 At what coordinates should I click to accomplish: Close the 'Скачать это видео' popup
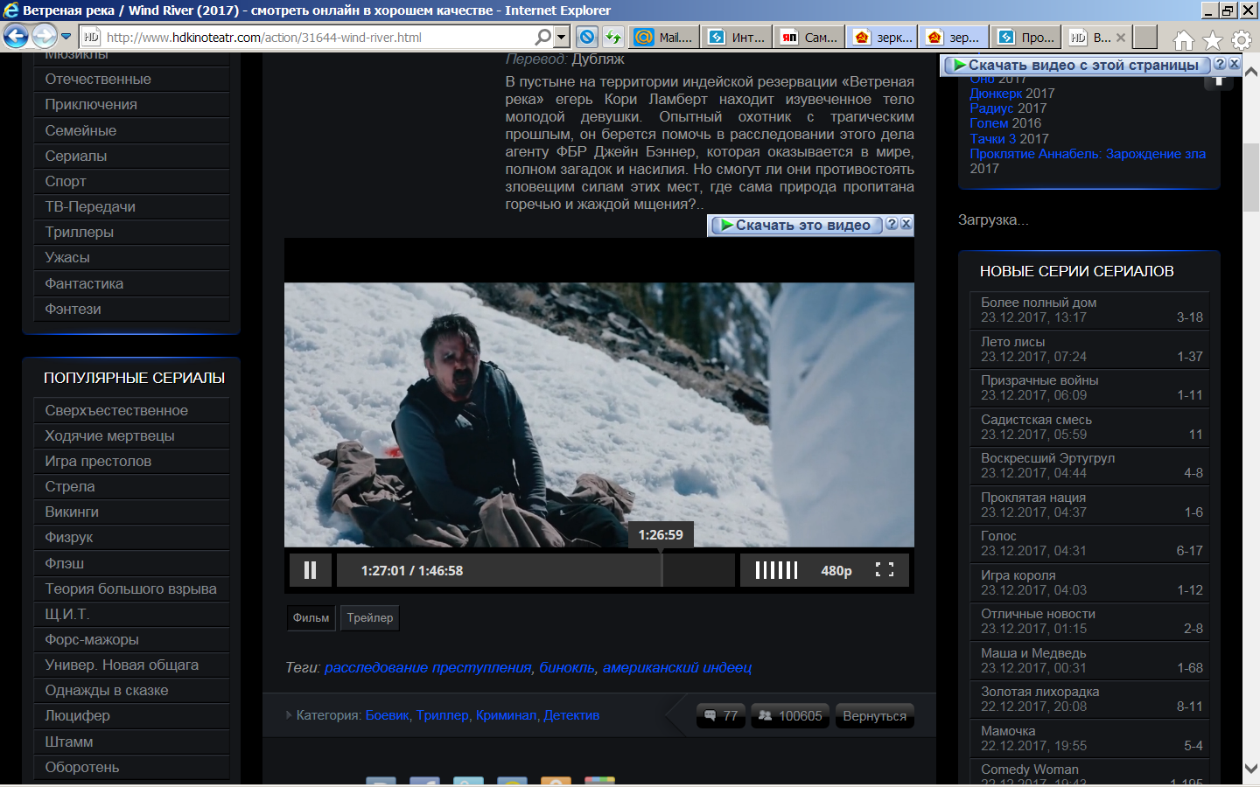point(906,224)
